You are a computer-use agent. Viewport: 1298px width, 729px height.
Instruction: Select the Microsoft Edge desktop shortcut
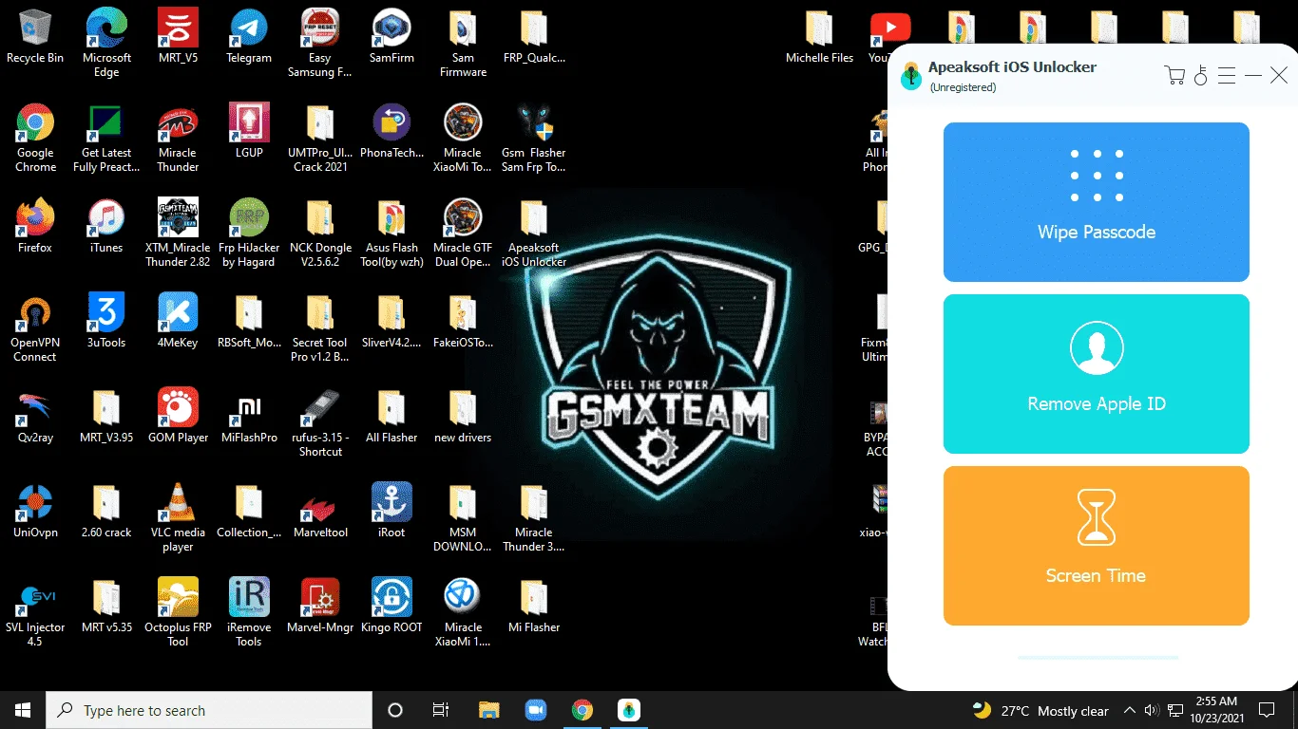point(106,43)
